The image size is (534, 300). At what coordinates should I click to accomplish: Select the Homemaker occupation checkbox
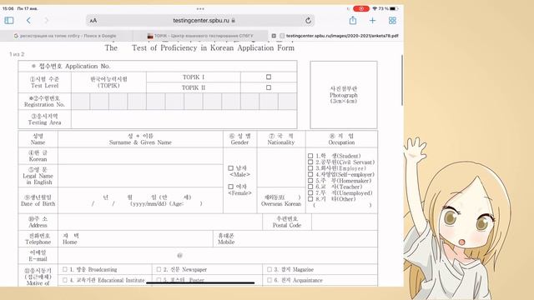(x=310, y=180)
